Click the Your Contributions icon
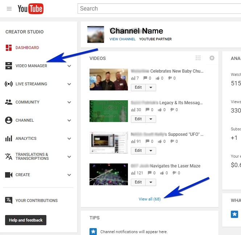 click(x=9, y=200)
